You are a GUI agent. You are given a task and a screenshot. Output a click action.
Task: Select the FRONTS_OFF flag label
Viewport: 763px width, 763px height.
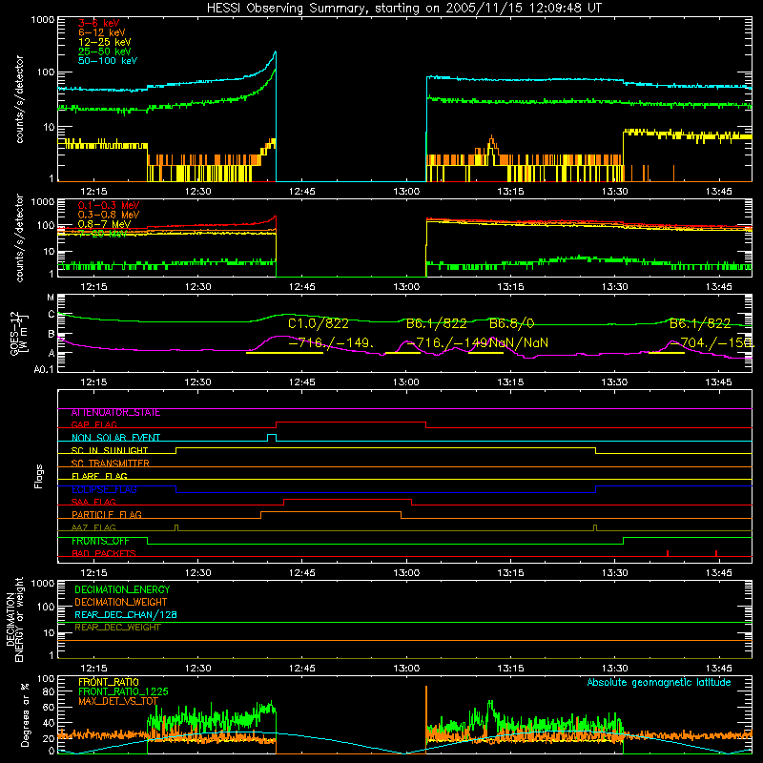click(100, 541)
